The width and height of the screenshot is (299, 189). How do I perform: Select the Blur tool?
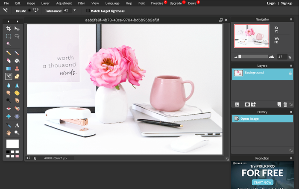click(x=9, y=85)
